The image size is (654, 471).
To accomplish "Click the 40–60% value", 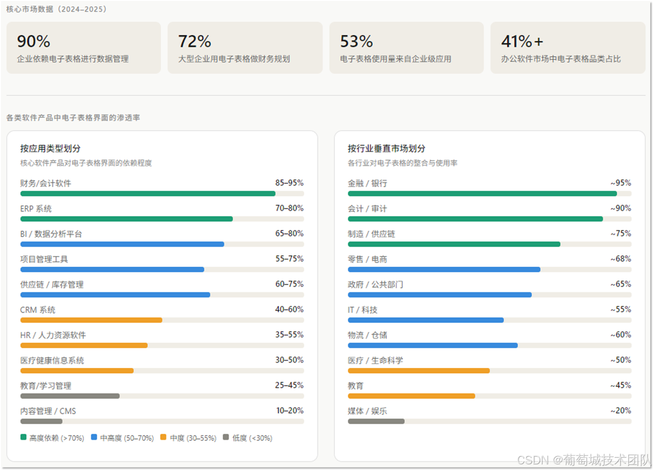I will tap(290, 309).
